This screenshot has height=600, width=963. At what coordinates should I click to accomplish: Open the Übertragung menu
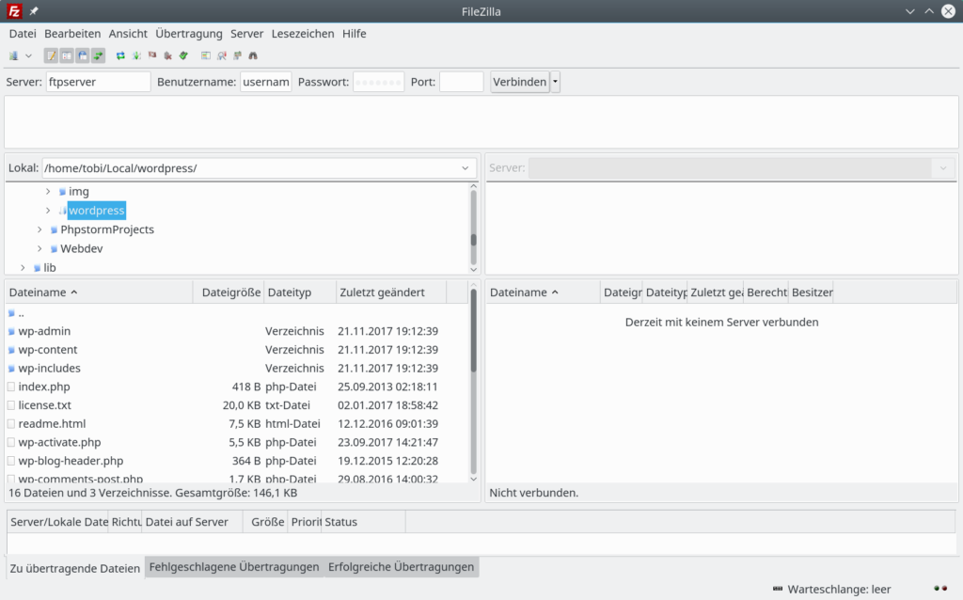pyautogui.click(x=188, y=34)
